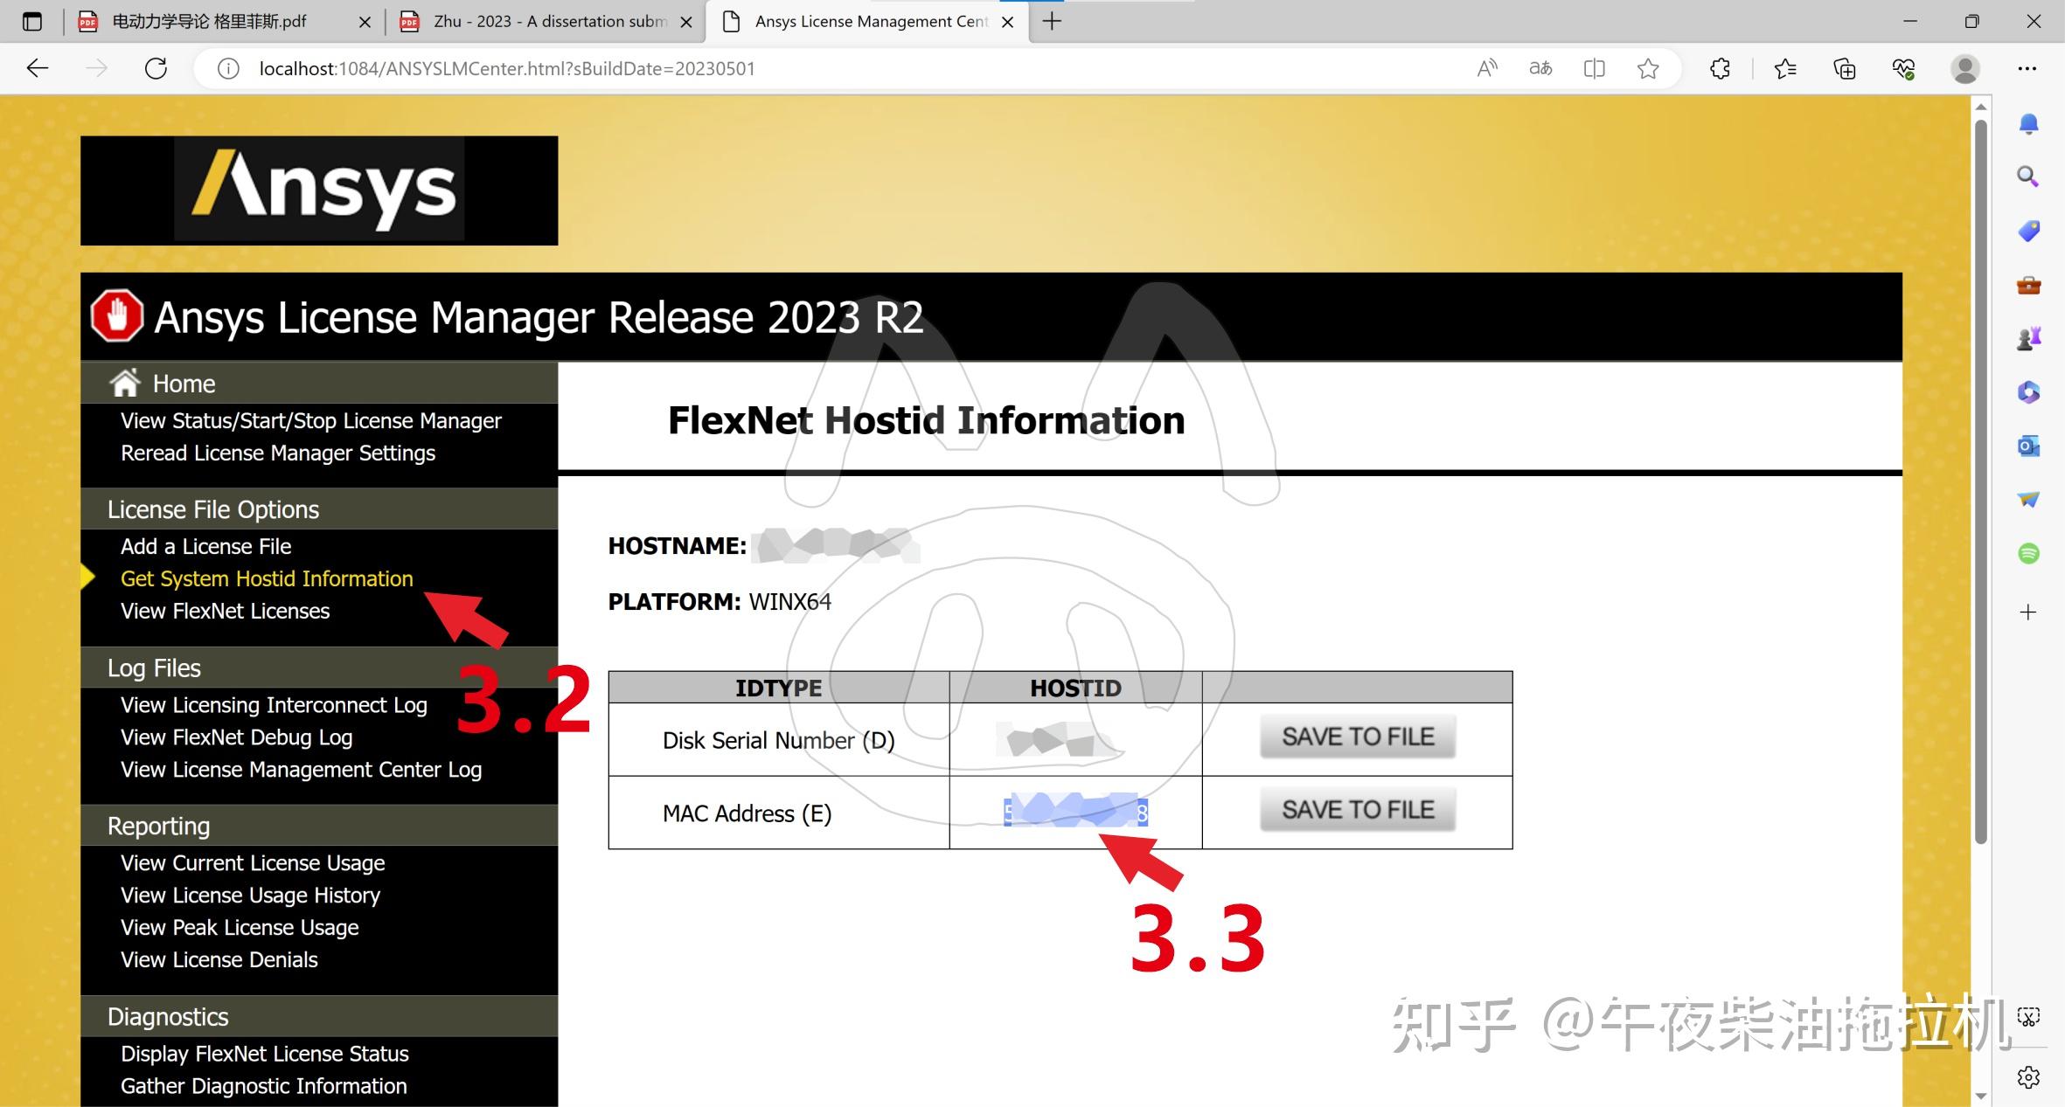Open sidebar settings gear icon
The width and height of the screenshot is (2065, 1107).
point(2028,1077)
